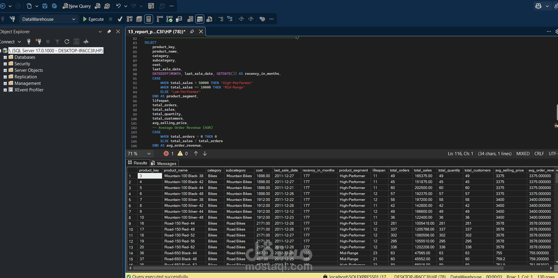The height and width of the screenshot is (278, 558).
Task: Toggle the query options button
Action: [x=139, y=19]
